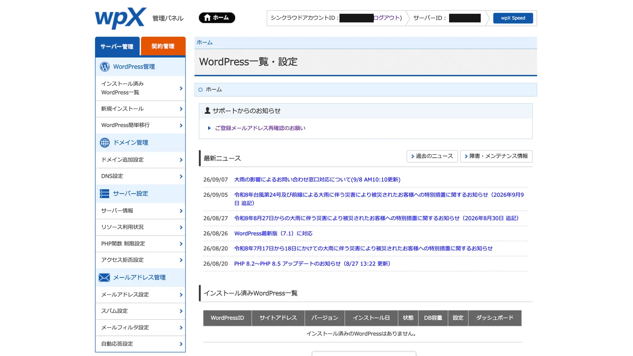This screenshot has height=356, width=633.
Task: Click chevron beside PHP関数 制限設定
Action: click(181, 244)
